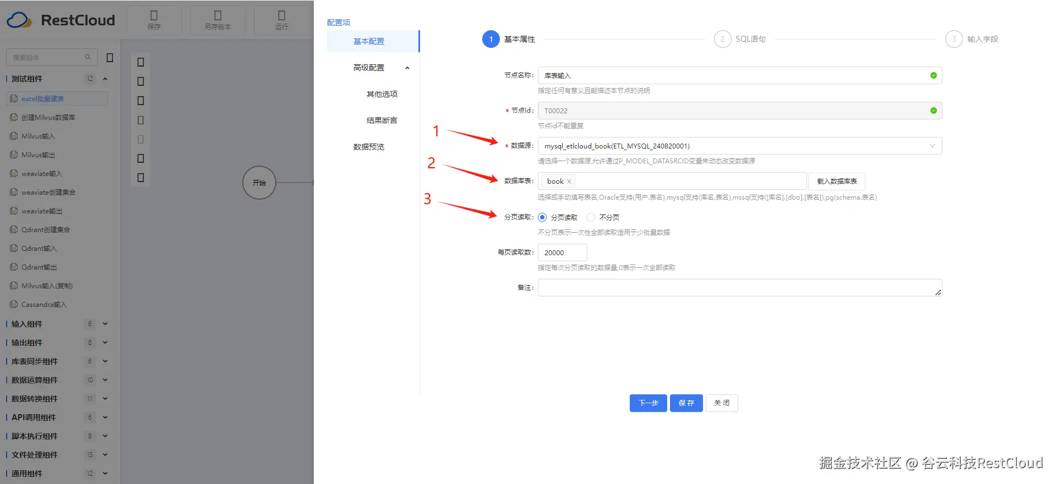
Task: Click the icon beside Milvus输出
Action: [14, 155]
